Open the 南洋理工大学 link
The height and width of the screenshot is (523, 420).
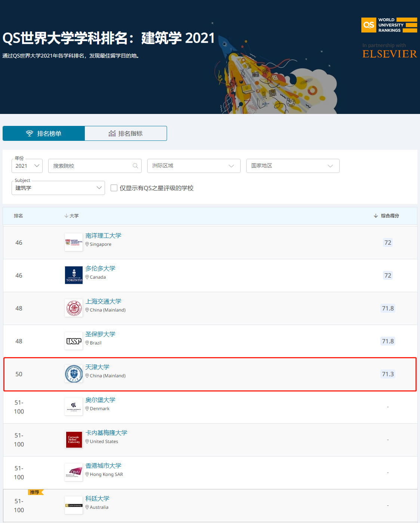tap(103, 236)
